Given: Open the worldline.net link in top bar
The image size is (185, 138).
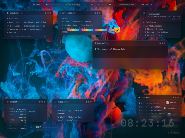Looking at the screenshot, I should coord(127,4).
